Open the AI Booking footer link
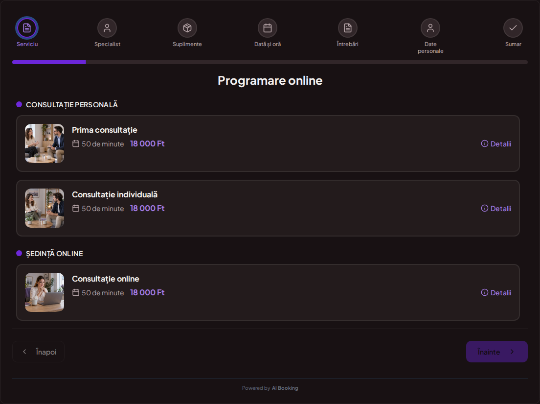 (x=285, y=388)
